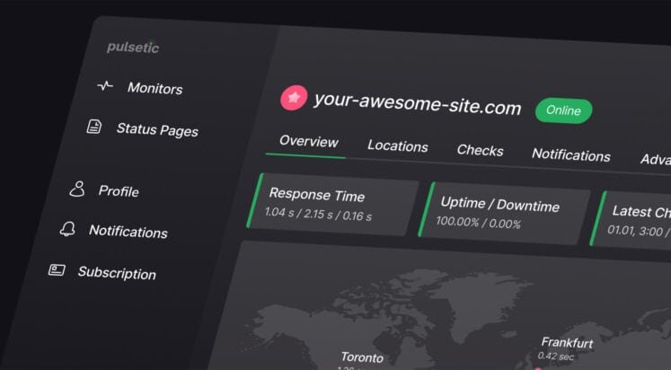Open Notifications in the sidebar
671x370 pixels.
(128, 232)
